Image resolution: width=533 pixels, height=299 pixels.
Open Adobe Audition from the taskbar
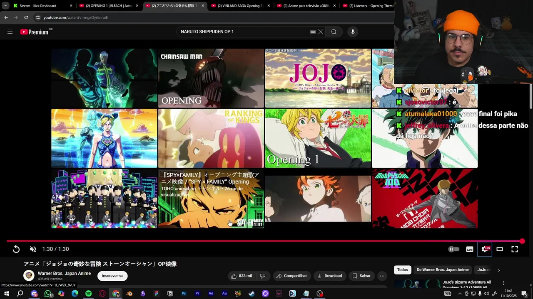224,294
